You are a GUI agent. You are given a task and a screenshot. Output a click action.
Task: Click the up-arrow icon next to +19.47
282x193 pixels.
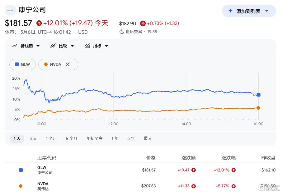(194, 170)
